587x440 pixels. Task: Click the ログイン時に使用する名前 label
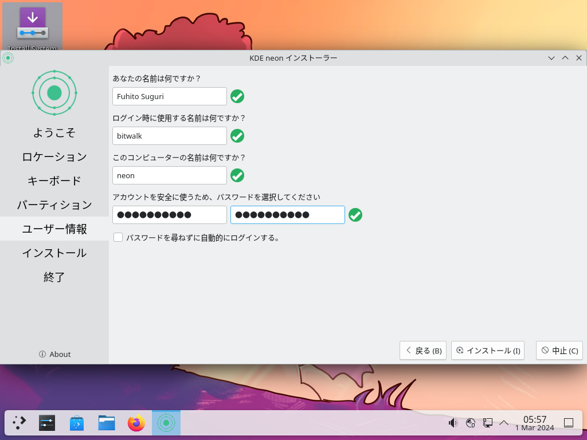[x=179, y=118]
